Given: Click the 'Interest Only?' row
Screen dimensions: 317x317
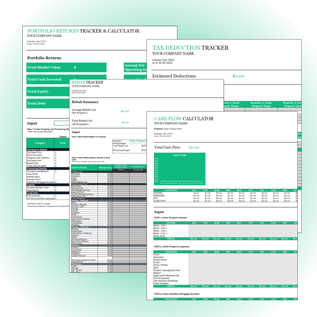Looking at the screenshot, I should (x=48, y=179).
